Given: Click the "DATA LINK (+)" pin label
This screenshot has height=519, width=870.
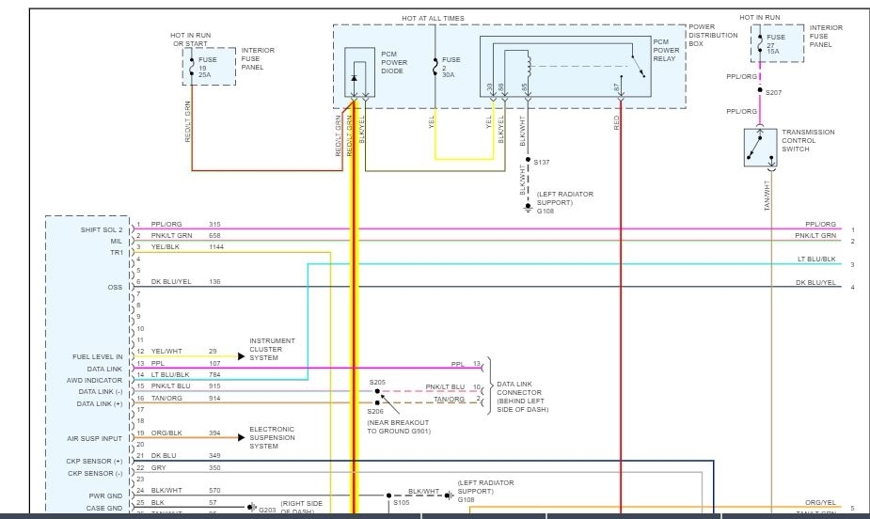Looking at the screenshot, I should point(100,403).
